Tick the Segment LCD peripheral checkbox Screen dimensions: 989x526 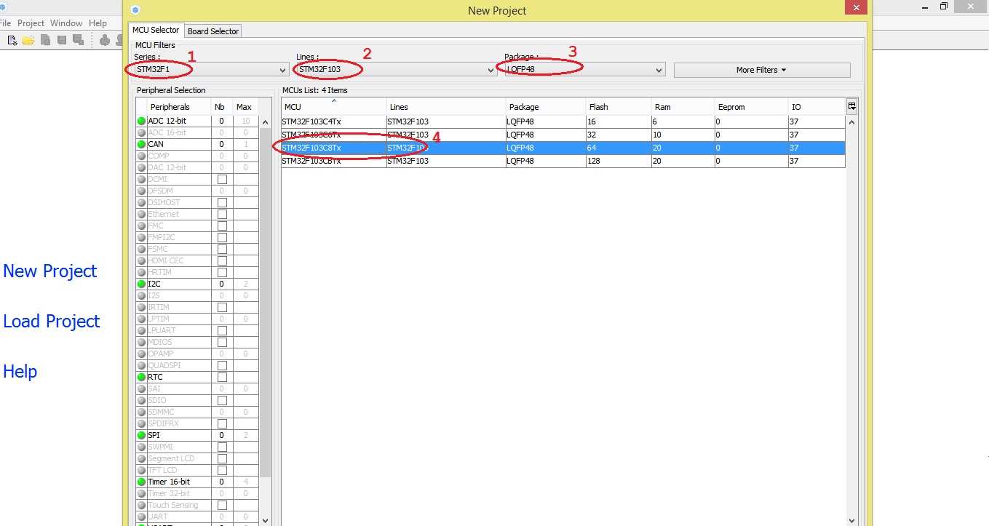click(222, 458)
